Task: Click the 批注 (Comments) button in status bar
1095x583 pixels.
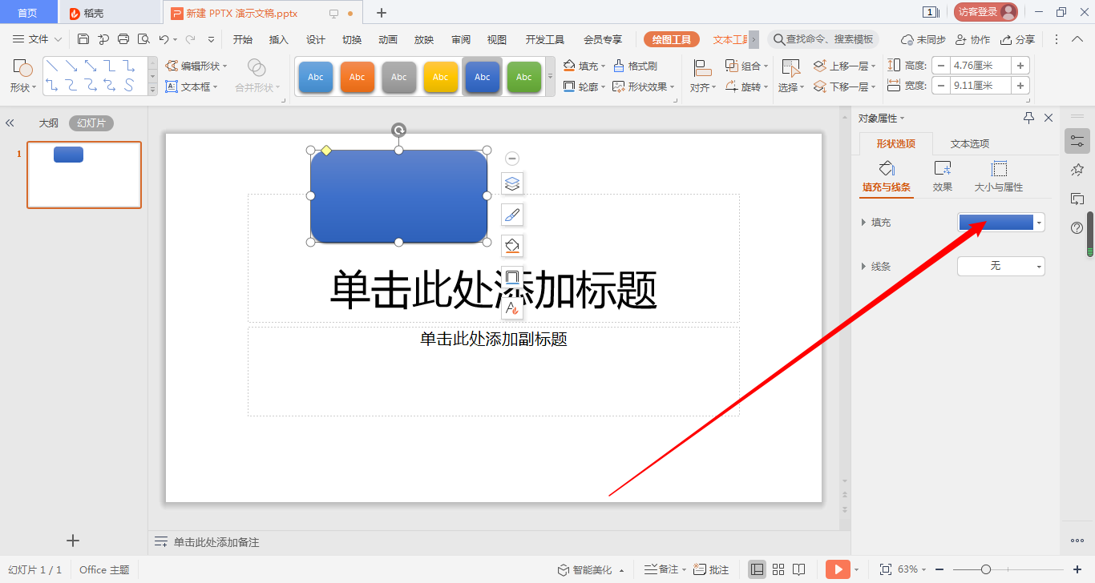Action: click(x=712, y=569)
